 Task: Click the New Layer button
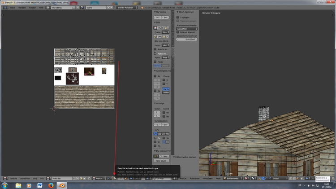pos(161,161)
